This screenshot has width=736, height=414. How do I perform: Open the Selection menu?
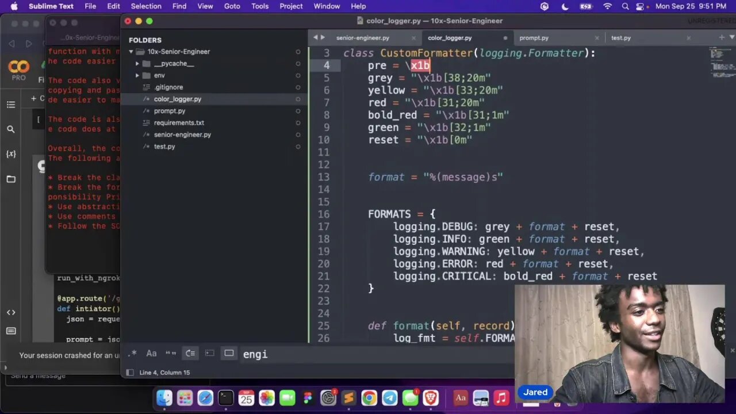(146, 6)
